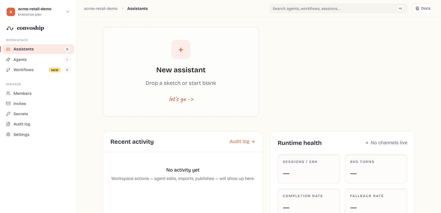This screenshot has height=213, width=441.
Task: Go to the Members page
Action: click(x=38, y=94)
